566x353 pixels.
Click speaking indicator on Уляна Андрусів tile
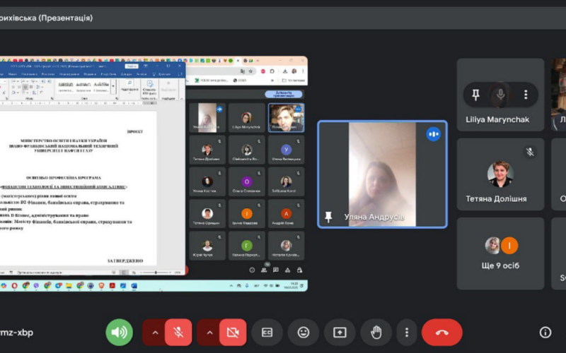pyautogui.click(x=433, y=134)
